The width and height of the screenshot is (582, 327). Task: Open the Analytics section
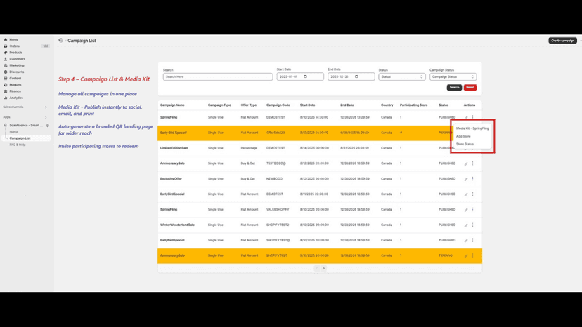pyautogui.click(x=16, y=98)
